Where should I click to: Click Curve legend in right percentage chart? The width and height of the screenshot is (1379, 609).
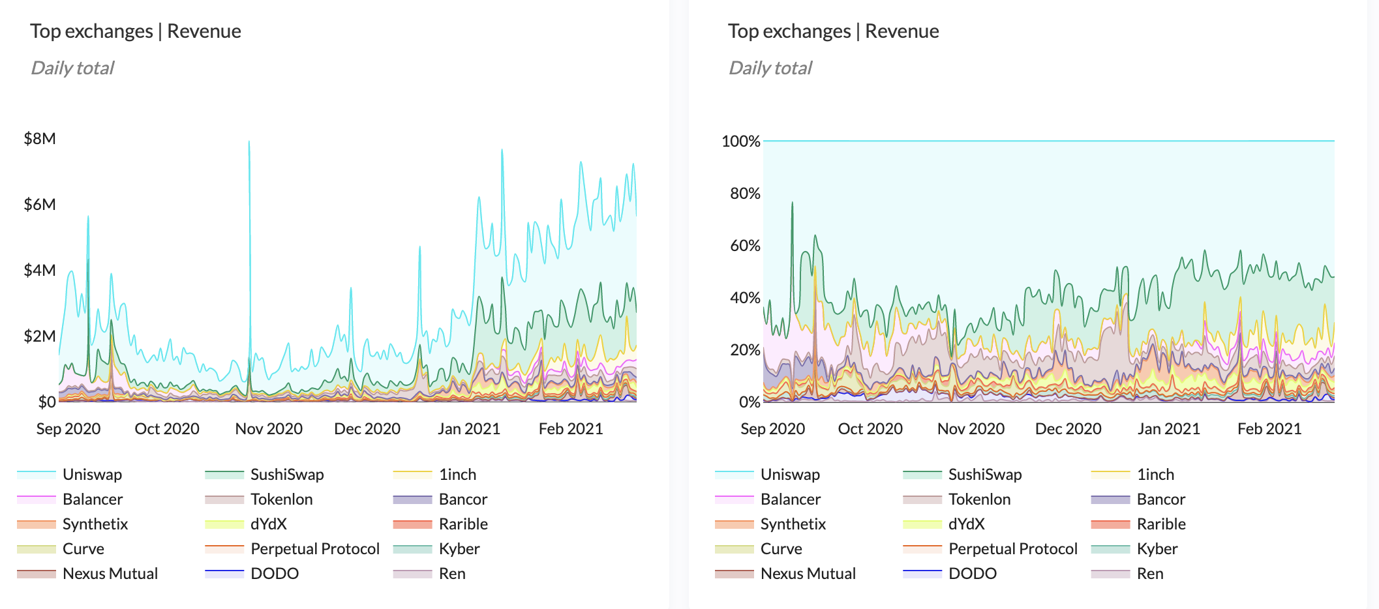pyautogui.click(x=759, y=549)
